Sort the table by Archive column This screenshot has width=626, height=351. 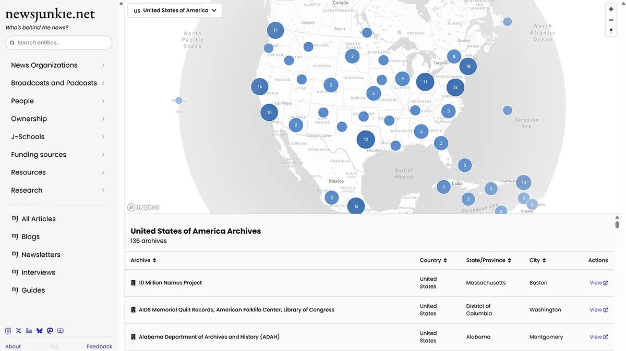[143, 260]
